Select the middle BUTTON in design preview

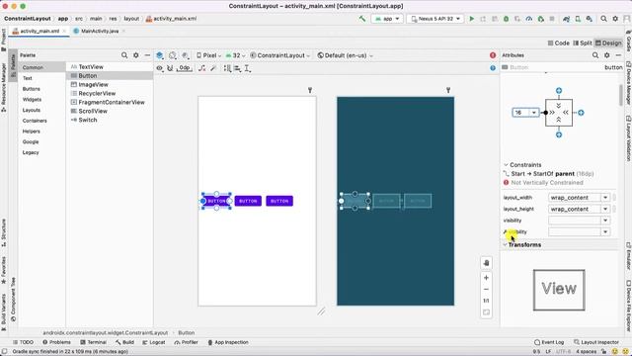[x=248, y=201]
